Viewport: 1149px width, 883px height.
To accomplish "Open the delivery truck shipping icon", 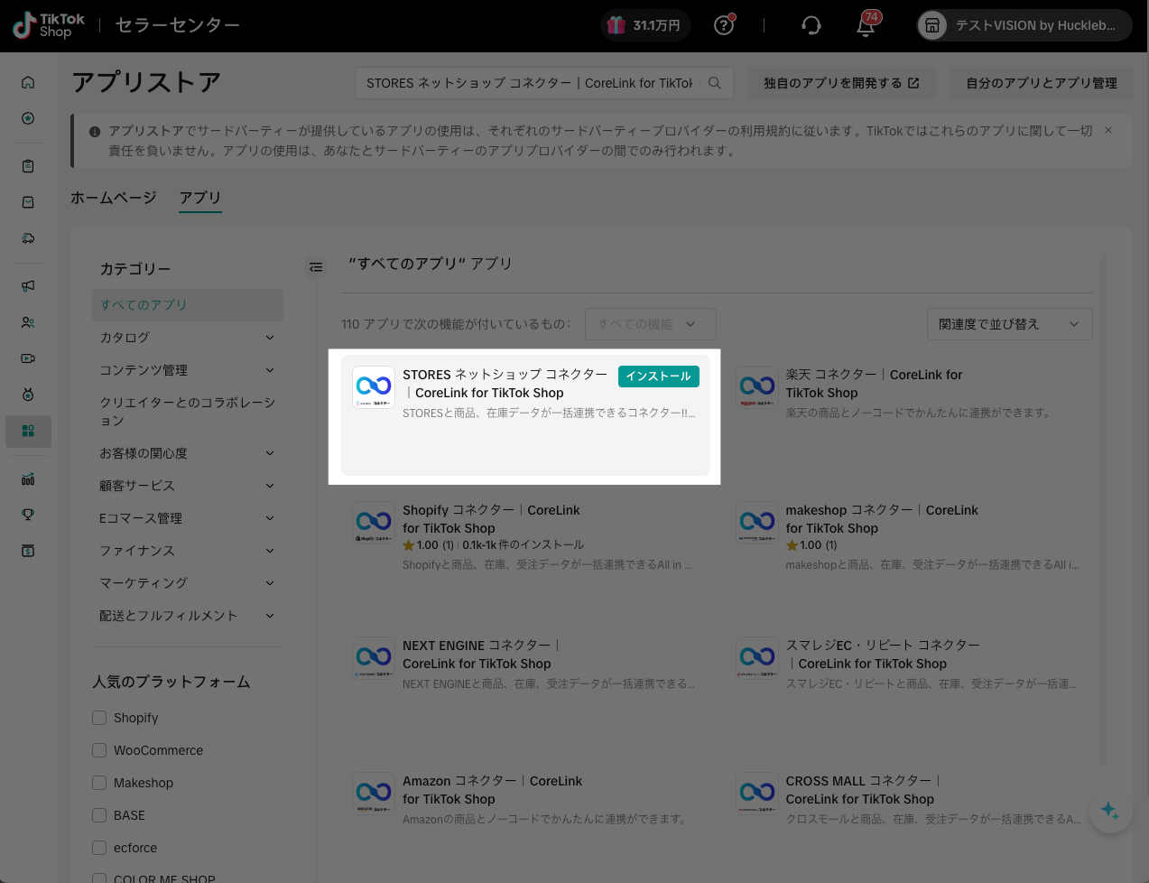I will (x=28, y=238).
